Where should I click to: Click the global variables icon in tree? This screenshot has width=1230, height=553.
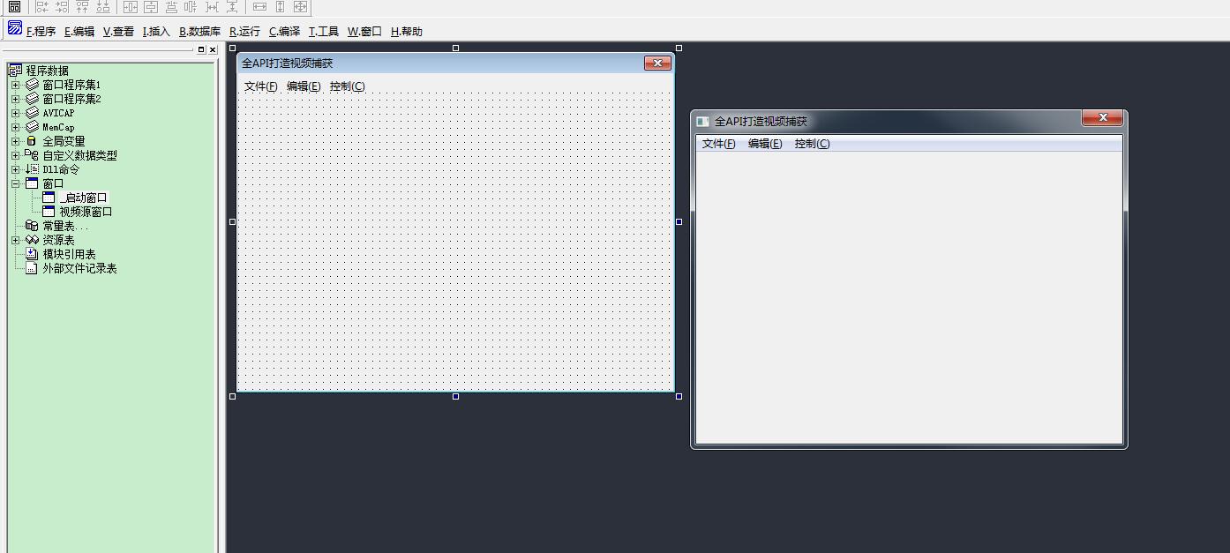pos(32,141)
